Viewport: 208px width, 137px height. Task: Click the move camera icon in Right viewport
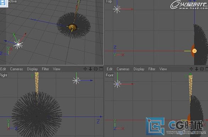pyautogui.click(x=85, y=69)
